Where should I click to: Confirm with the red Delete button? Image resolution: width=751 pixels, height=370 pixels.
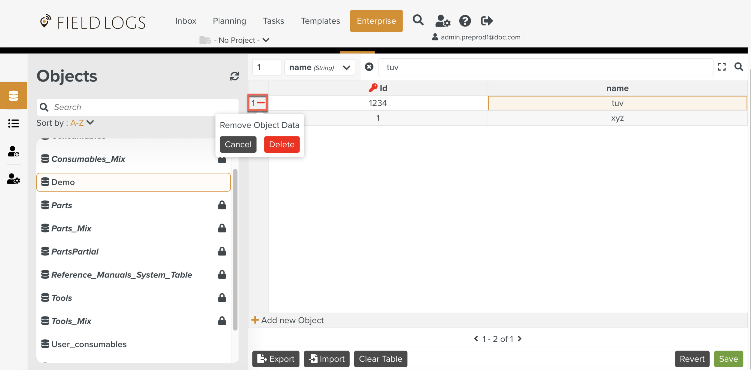click(281, 144)
